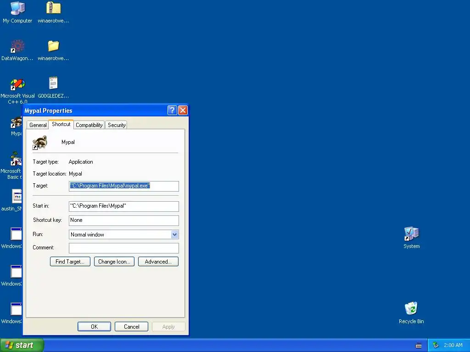Click the Comment input field
The image size is (470, 352).
124,248
